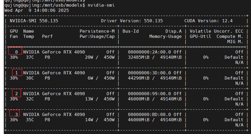Select the 32C temperature value
This screenshot has height=134, width=251.
pyautogui.click(x=30, y=99)
